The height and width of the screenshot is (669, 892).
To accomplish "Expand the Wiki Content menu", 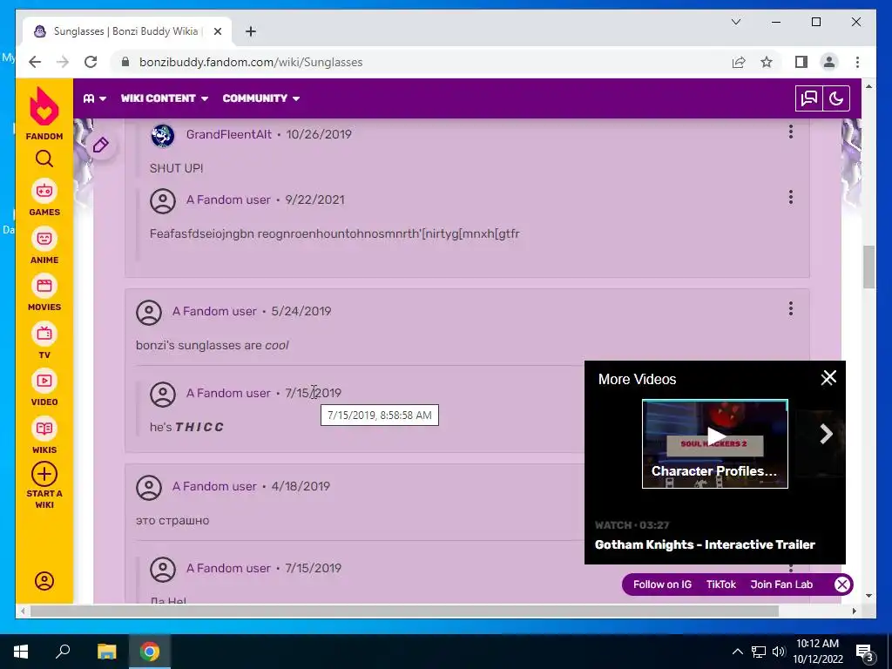I will [x=165, y=98].
